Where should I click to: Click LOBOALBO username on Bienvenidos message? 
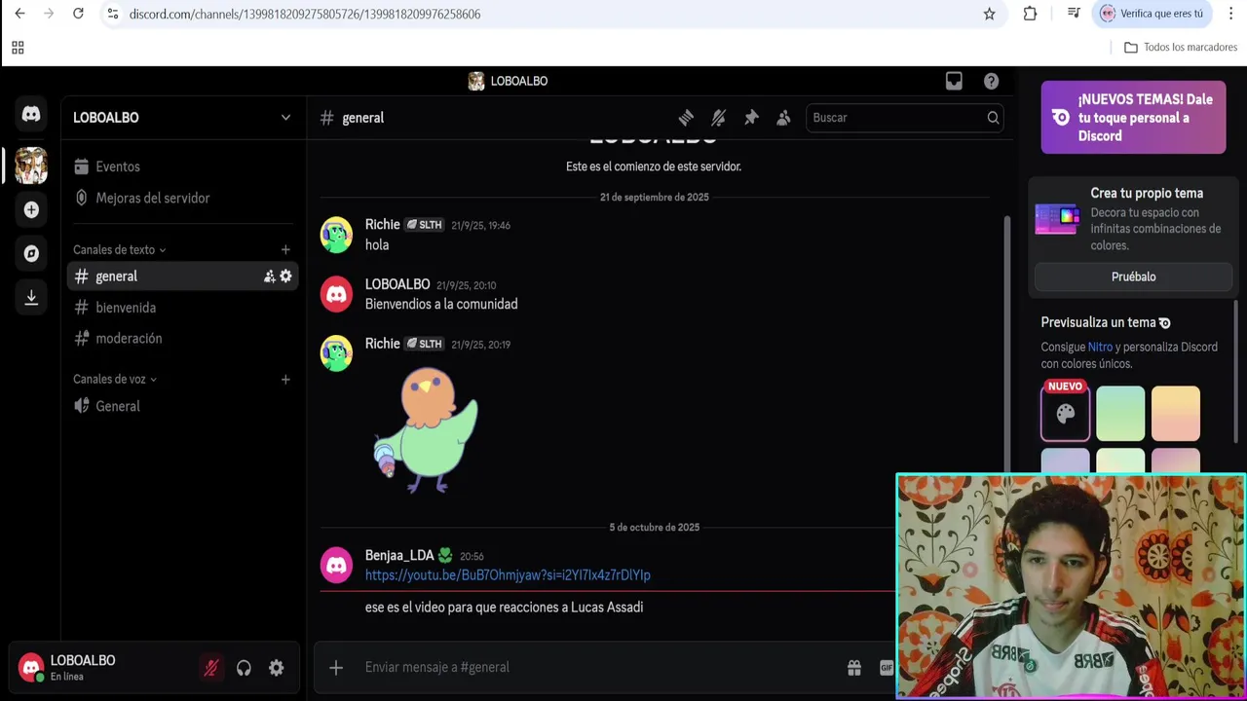[397, 284]
